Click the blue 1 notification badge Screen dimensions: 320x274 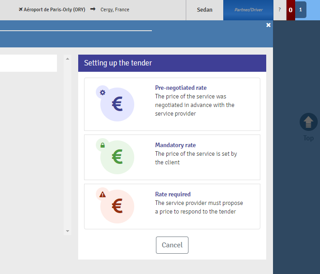(301, 10)
